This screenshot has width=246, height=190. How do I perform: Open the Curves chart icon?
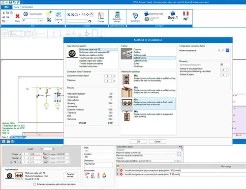click(101, 16)
